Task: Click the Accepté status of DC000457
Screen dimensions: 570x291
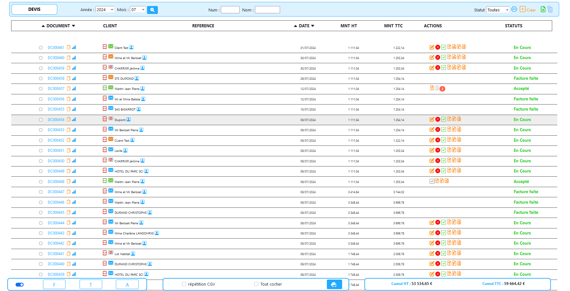Action: (x=521, y=89)
